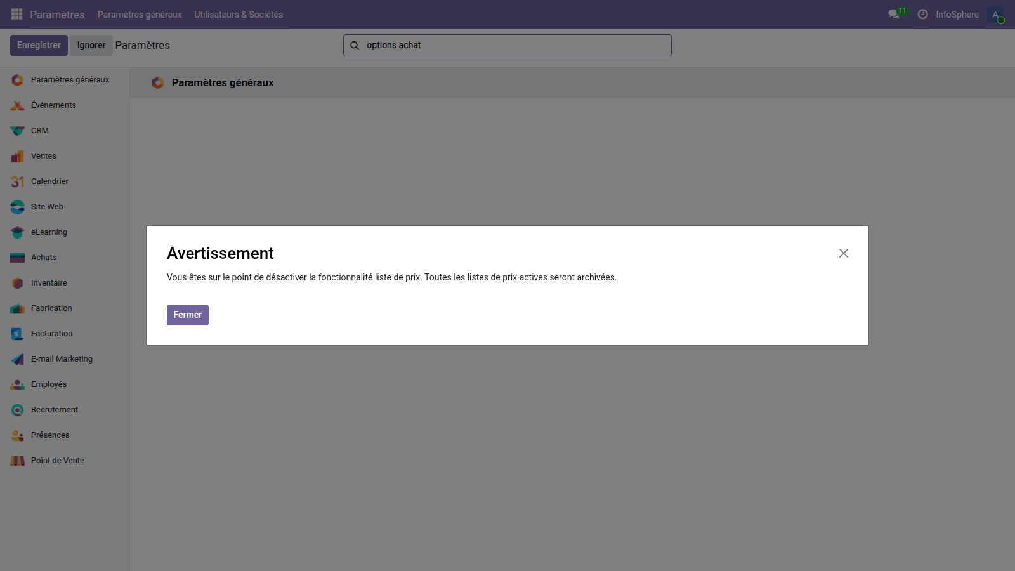Open the apps grid menu icon
Image resolution: width=1015 pixels, height=571 pixels.
point(16,14)
